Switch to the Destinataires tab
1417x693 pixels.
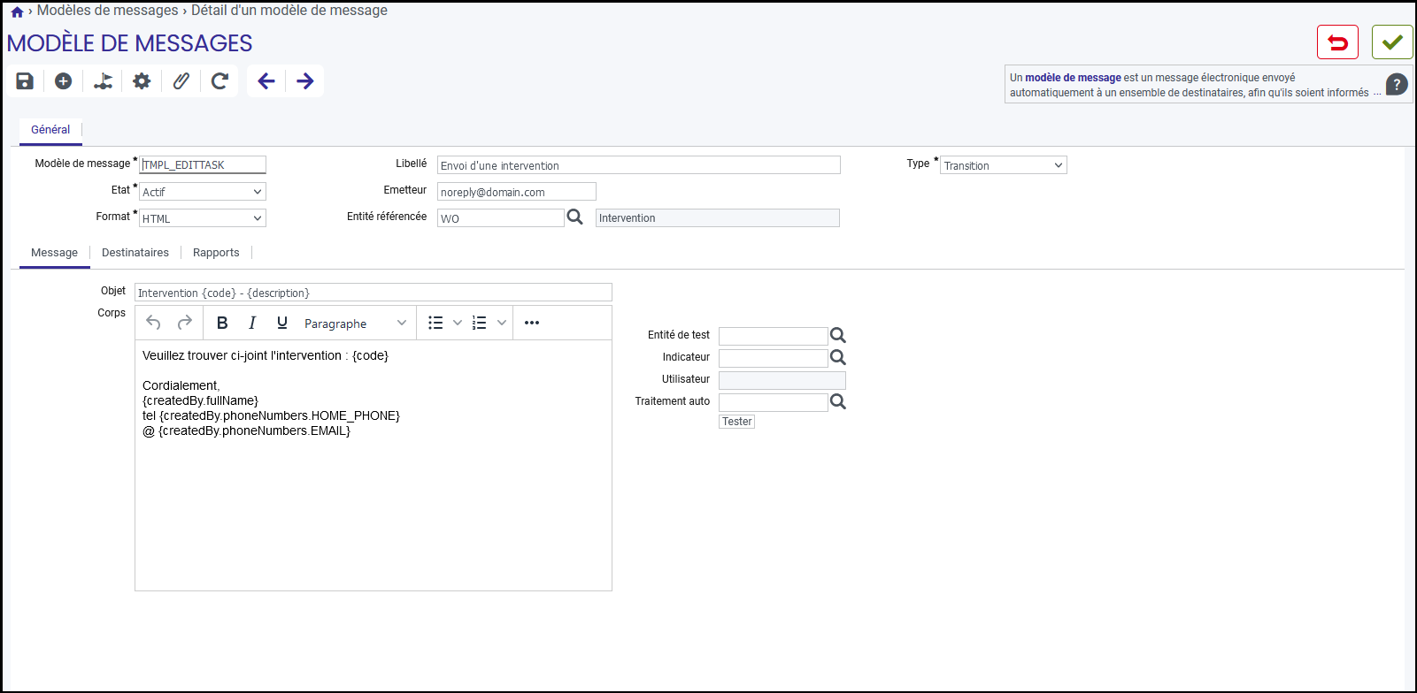point(135,253)
